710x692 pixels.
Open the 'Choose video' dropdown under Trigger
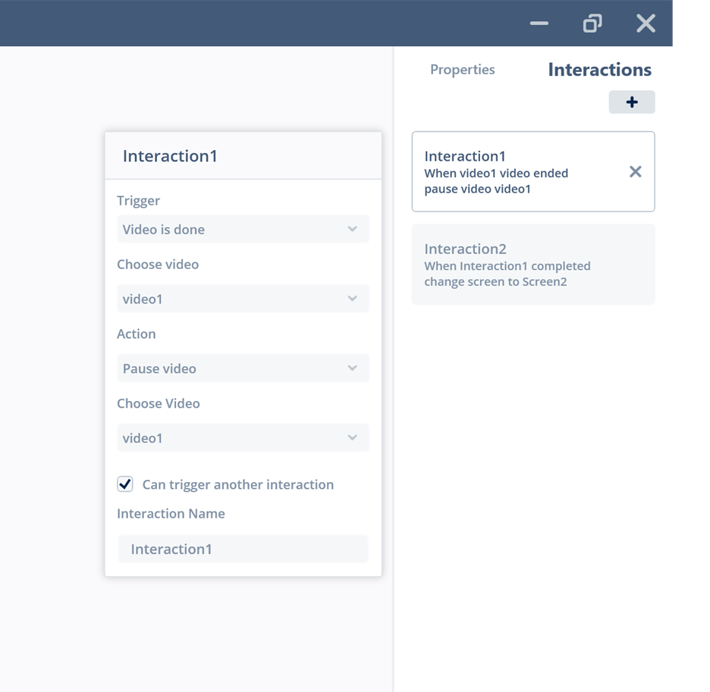(243, 299)
